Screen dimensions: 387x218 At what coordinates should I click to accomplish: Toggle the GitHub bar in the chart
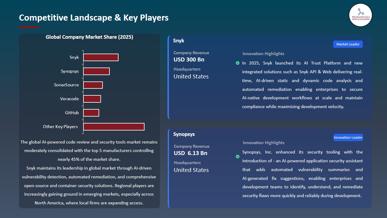91,112
